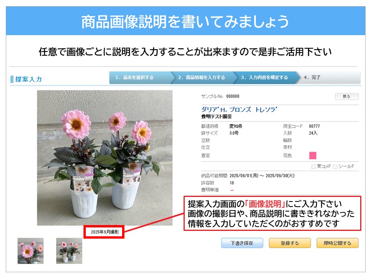Click the 2025年9月撮影 image caption
The height and width of the screenshot is (278, 371).
tap(105, 232)
